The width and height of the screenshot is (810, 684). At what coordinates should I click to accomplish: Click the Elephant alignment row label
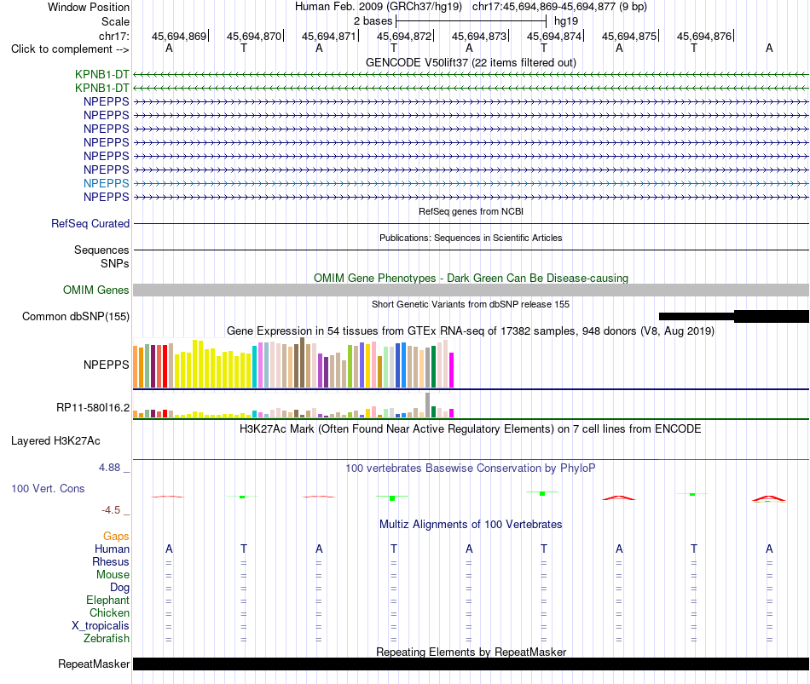point(107,600)
